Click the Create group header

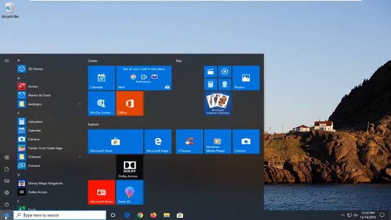tap(92, 61)
